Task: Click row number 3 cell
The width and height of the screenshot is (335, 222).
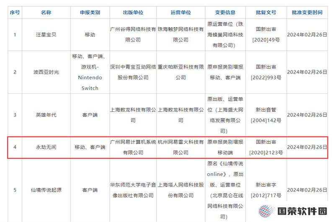Action: click(15, 115)
